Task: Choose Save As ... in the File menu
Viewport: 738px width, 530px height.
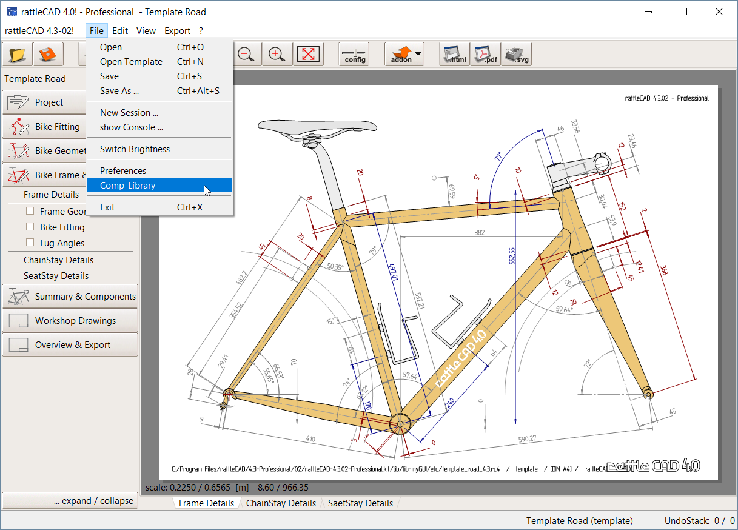Action: (x=160, y=91)
